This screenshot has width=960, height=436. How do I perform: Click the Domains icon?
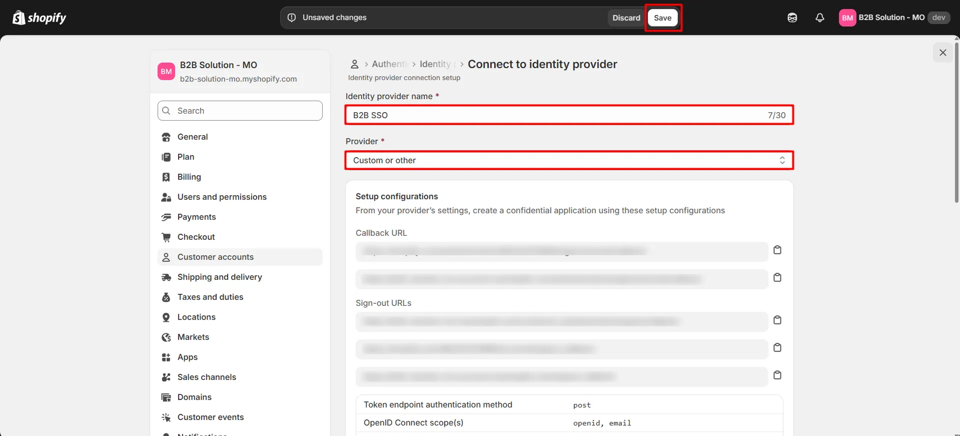[x=166, y=397]
